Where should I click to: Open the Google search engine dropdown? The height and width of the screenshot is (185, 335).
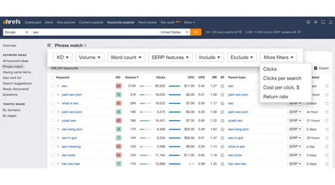[x=17, y=32]
